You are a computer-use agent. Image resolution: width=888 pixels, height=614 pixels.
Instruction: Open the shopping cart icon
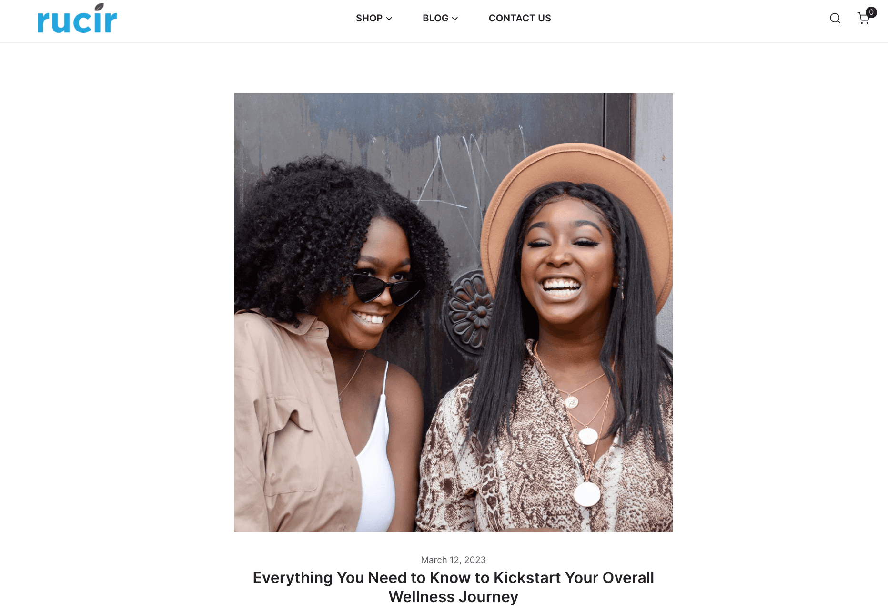pos(863,19)
